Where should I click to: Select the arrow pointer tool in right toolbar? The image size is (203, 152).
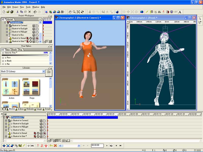pyautogui.click(x=200, y=19)
